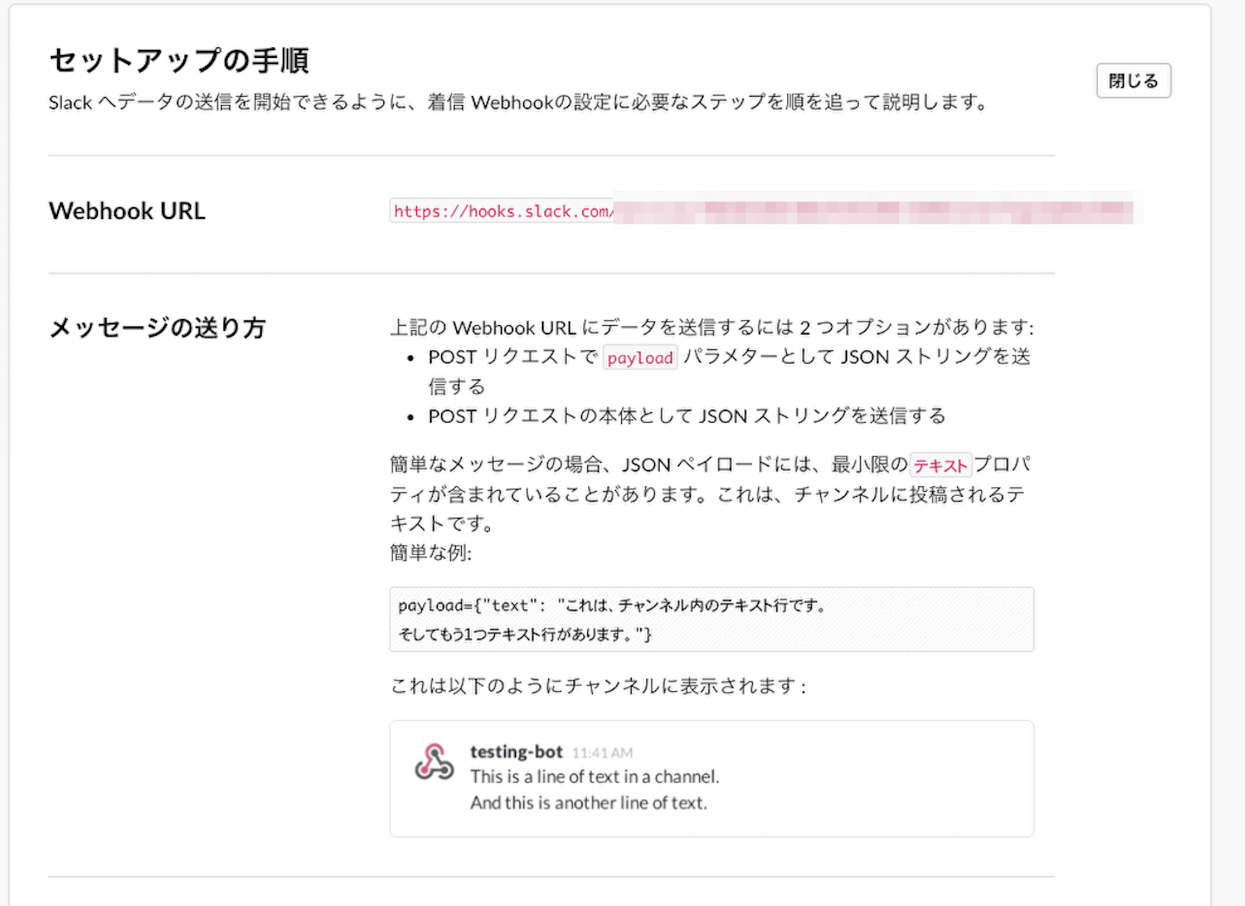Click the 'And this is another line' message
The image size is (1245, 906).
pos(588,803)
